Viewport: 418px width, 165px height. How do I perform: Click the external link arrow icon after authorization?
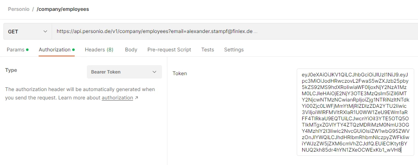(136, 98)
